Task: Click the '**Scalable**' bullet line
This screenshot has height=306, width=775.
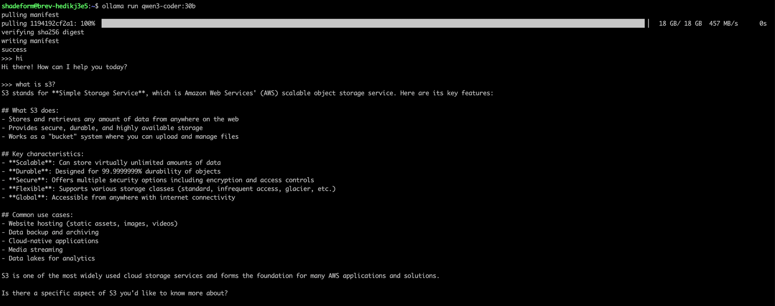Action: pyautogui.click(x=111, y=163)
